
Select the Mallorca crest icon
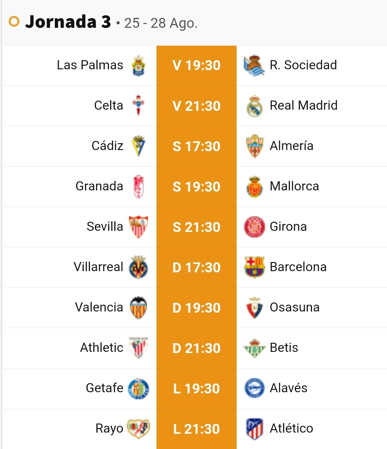click(x=254, y=187)
